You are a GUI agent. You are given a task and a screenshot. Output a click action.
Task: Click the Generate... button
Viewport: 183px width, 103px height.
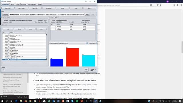pos(49,8)
